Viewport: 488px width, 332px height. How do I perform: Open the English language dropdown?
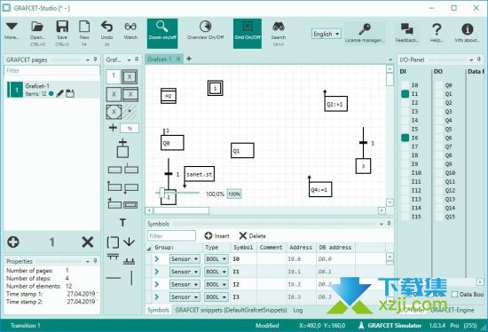327,34
